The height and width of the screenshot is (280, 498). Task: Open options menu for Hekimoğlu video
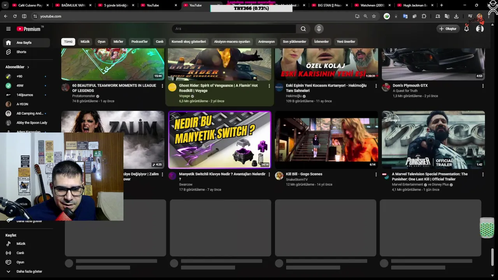tap(376, 86)
